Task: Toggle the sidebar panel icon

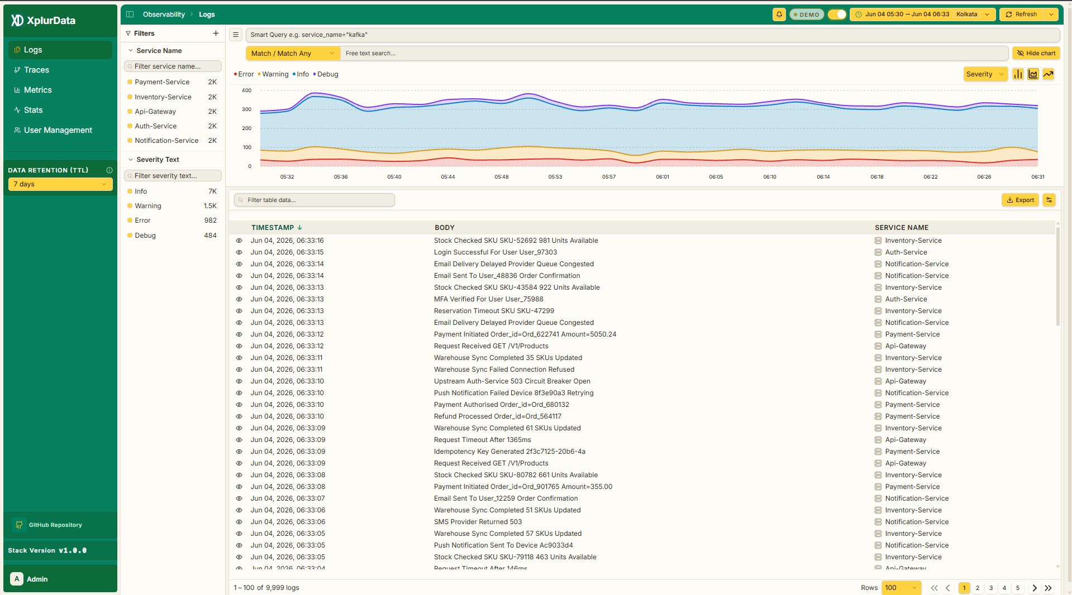Action: [x=130, y=15]
